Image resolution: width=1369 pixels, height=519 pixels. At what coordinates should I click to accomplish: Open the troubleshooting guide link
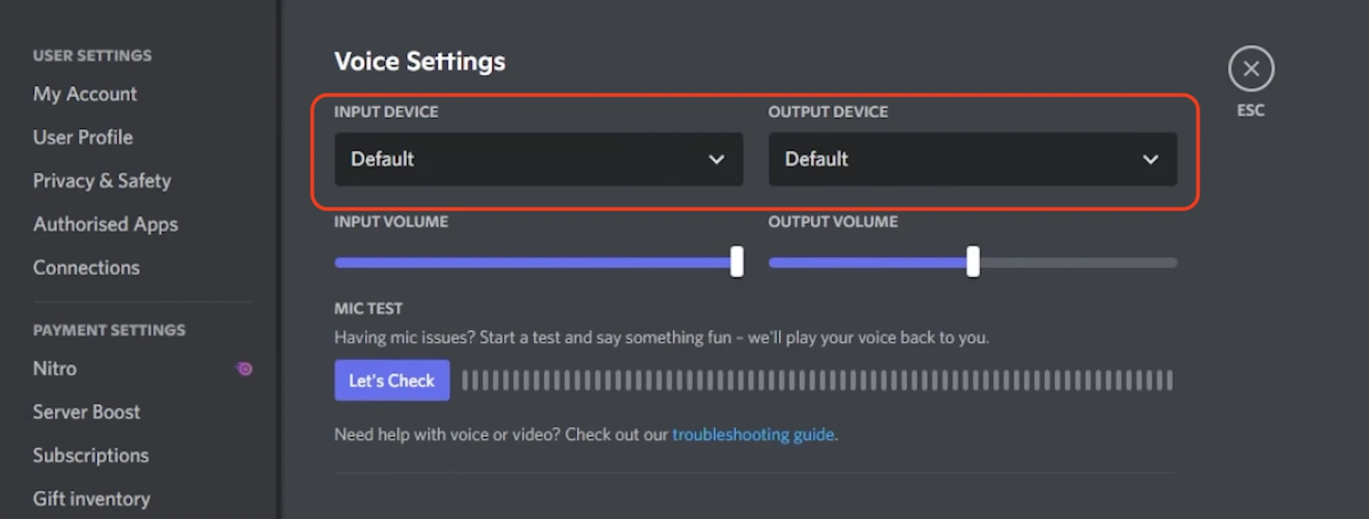click(x=753, y=435)
